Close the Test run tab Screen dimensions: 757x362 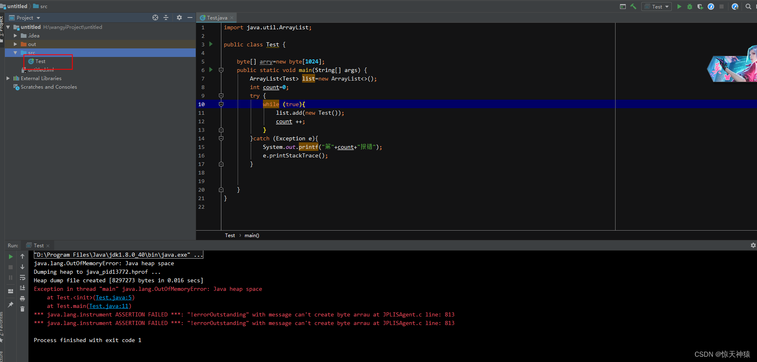pyautogui.click(x=48, y=246)
